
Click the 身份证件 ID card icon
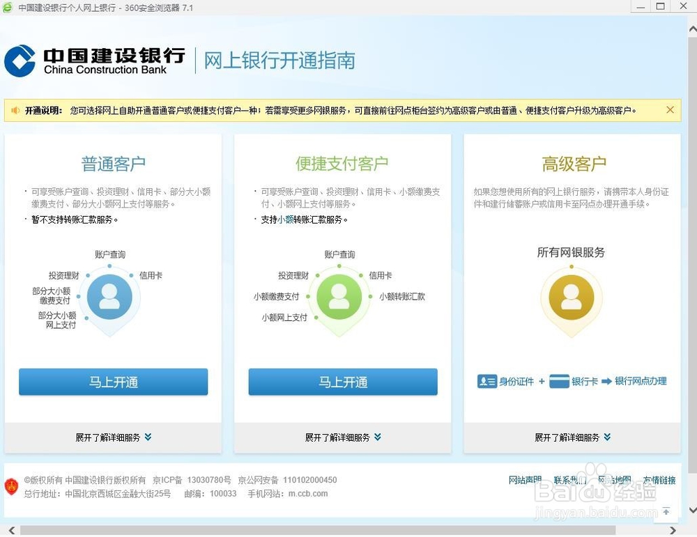pyautogui.click(x=487, y=381)
